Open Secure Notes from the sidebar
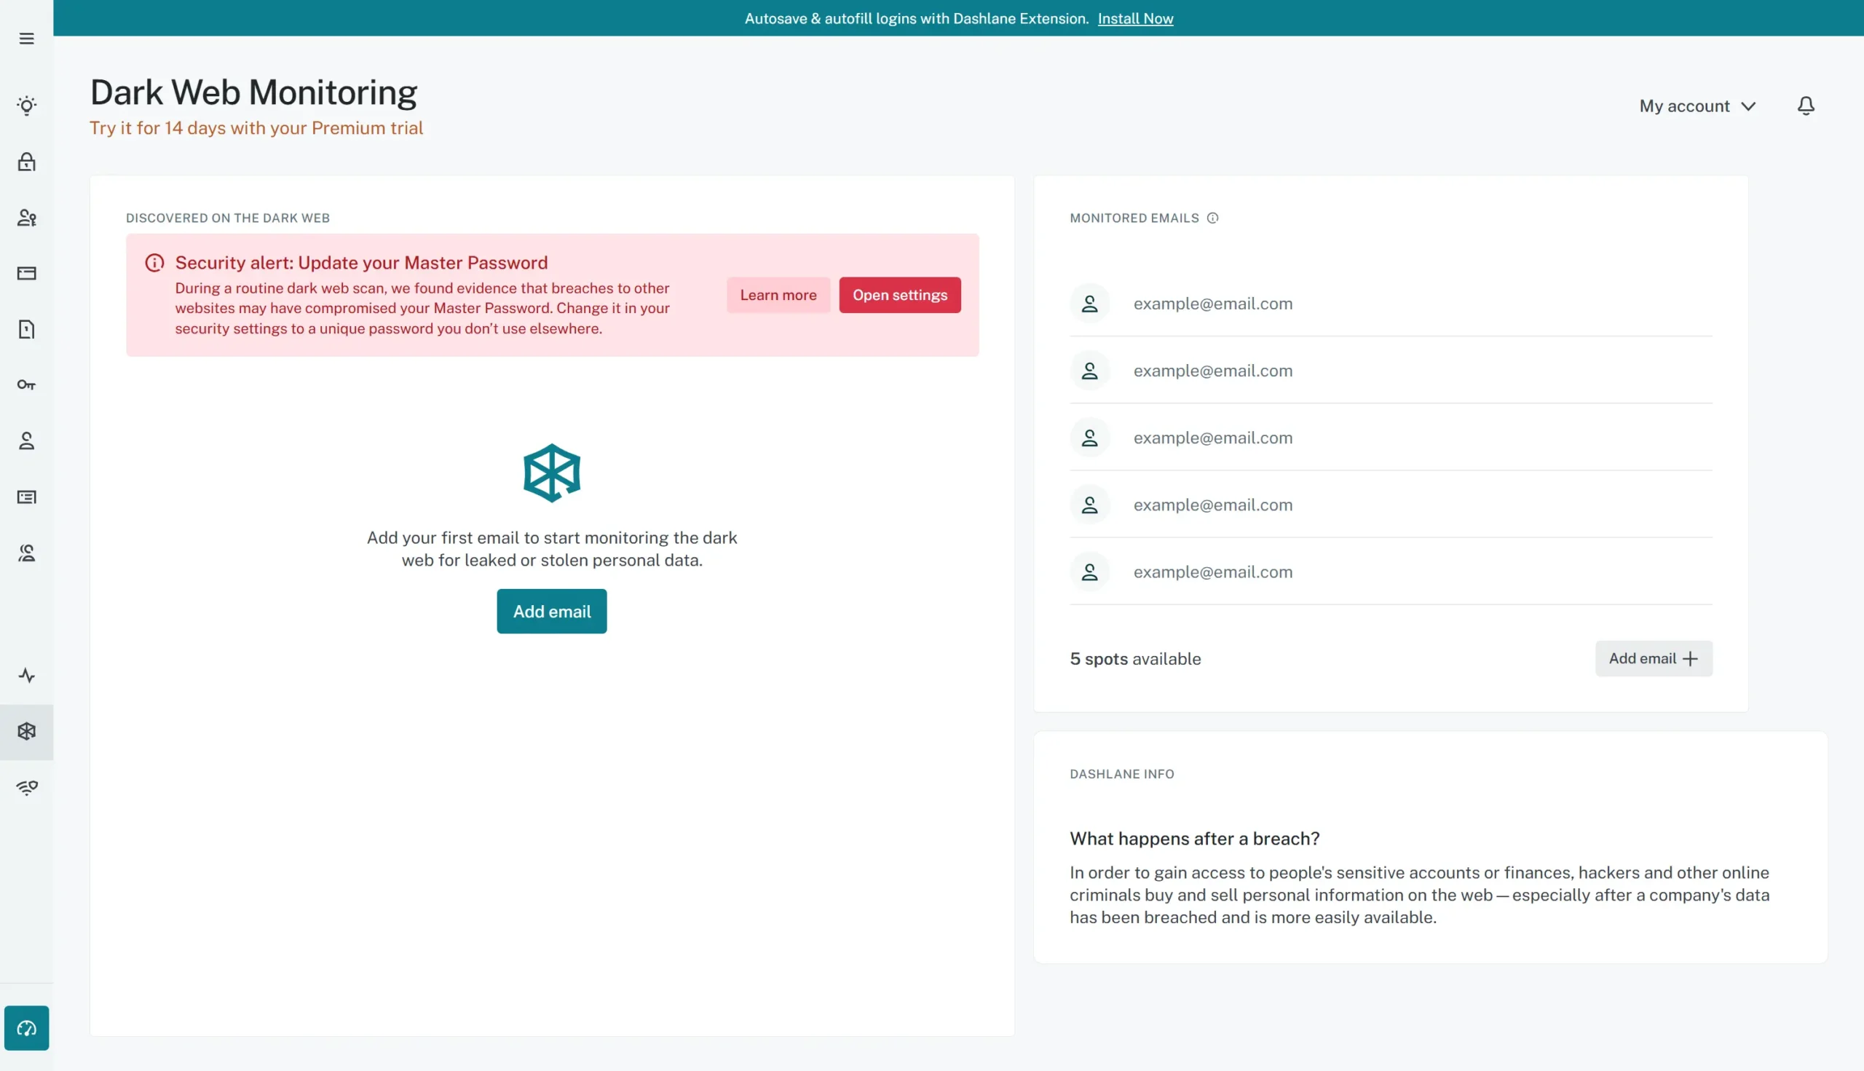This screenshot has height=1071, width=1864. click(26, 330)
